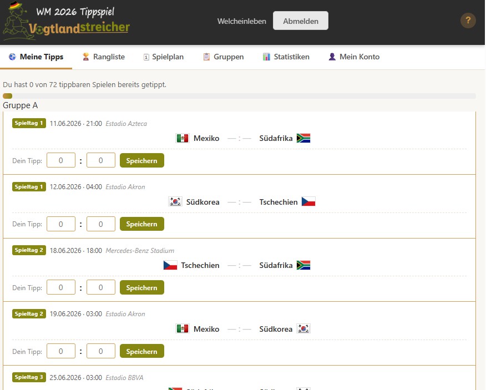Screen dimensions: 486x390
Task: Click Mexiko goals field in Mexiko-Südkorea tip
Action: point(61,351)
